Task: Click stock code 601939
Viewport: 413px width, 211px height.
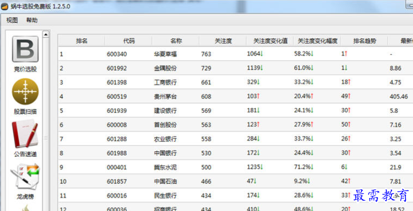Action: point(117,110)
